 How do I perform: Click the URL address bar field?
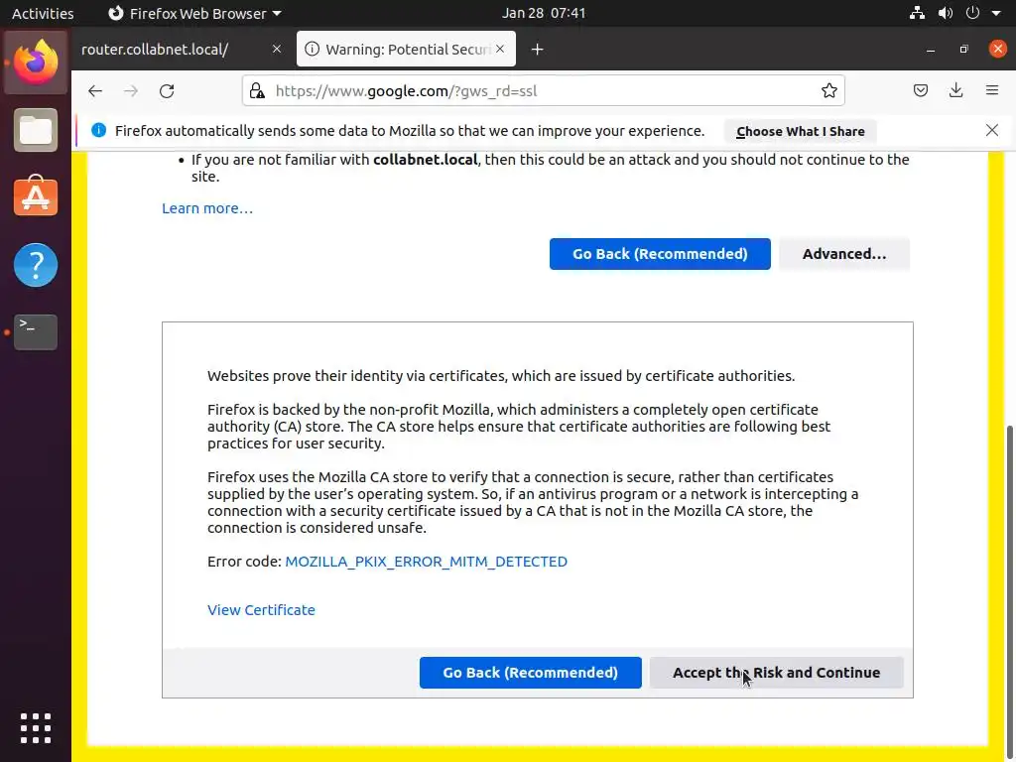click(543, 90)
